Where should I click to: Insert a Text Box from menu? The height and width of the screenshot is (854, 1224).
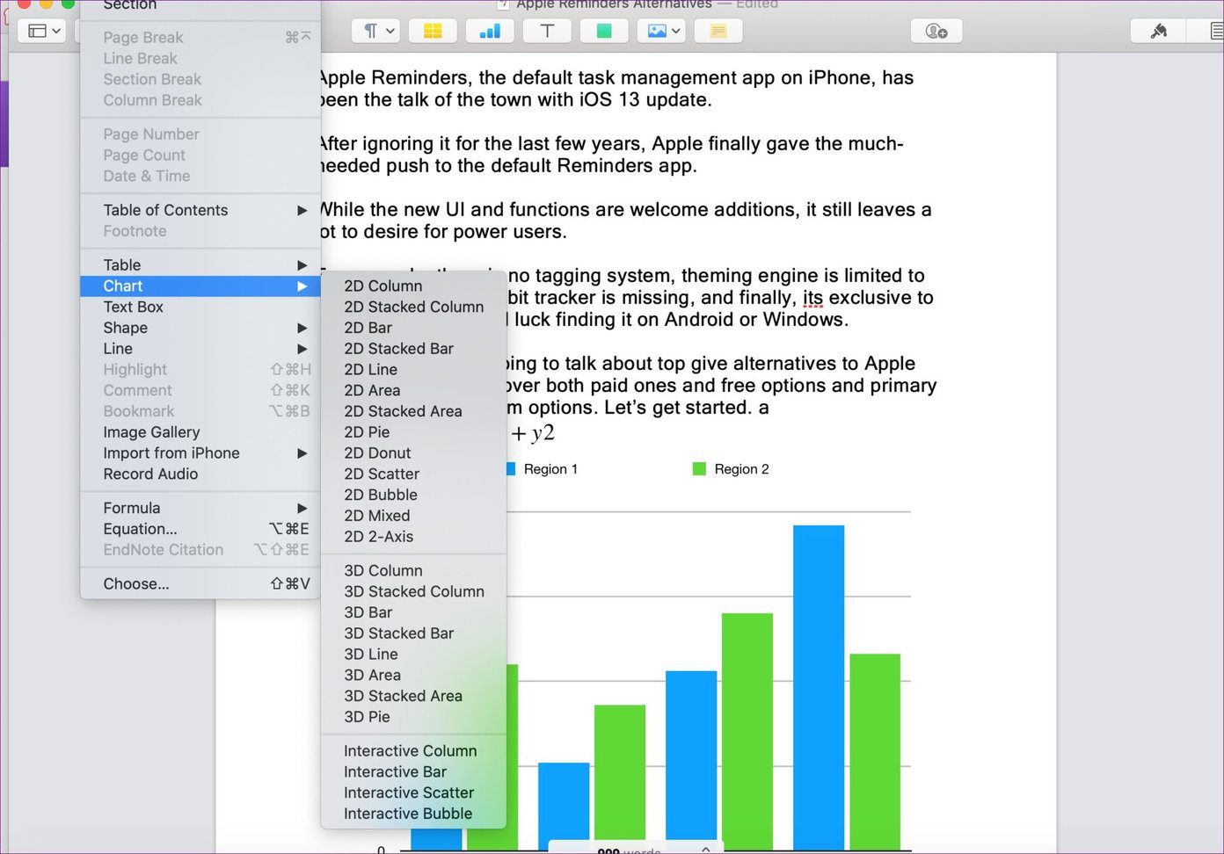coord(200,308)
